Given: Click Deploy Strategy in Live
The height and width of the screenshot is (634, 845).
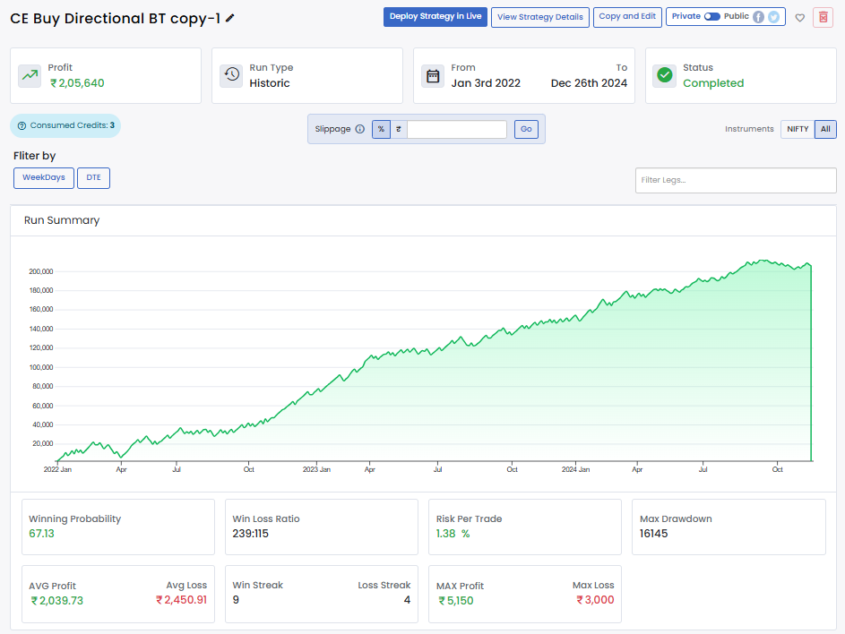Looking at the screenshot, I should [435, 17].
